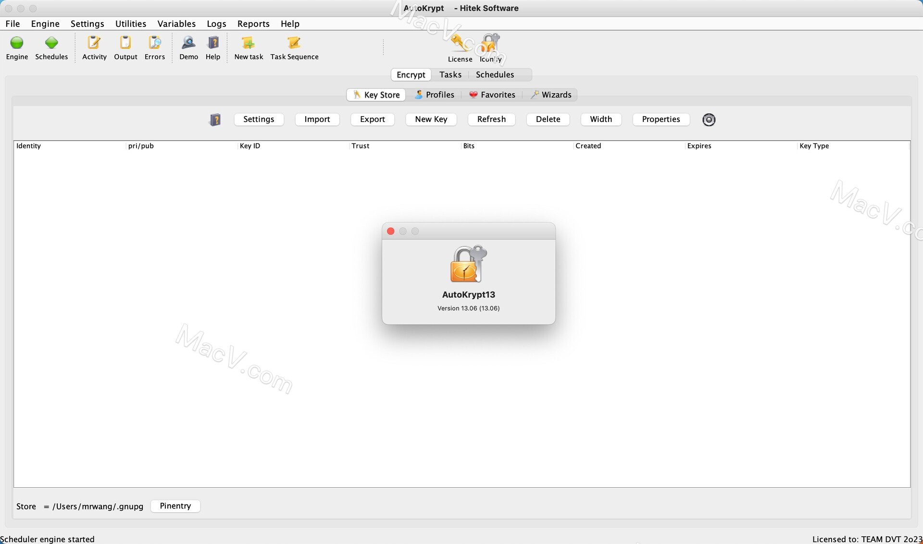Switch to the Encrypt tab
Screen dimensions: 923x544
coord(411,74)
